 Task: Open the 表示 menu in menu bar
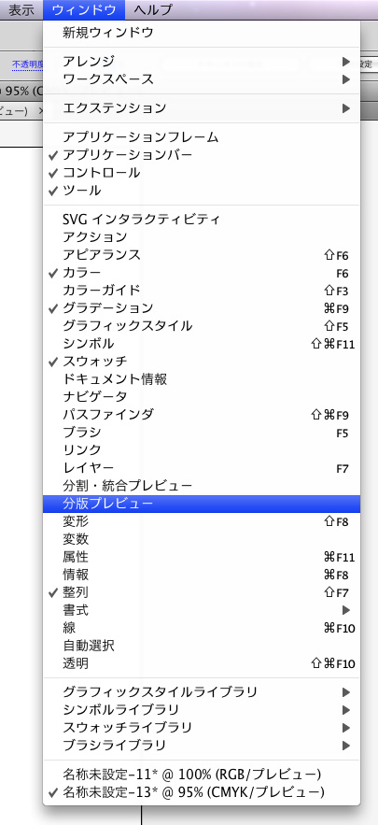(x=21, y=9)
